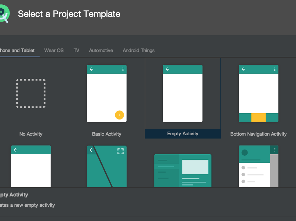Click the overflow dots in the Basic Activity preview
The image size is (296, 221).
pyautogui.click(x=123, y=69)
